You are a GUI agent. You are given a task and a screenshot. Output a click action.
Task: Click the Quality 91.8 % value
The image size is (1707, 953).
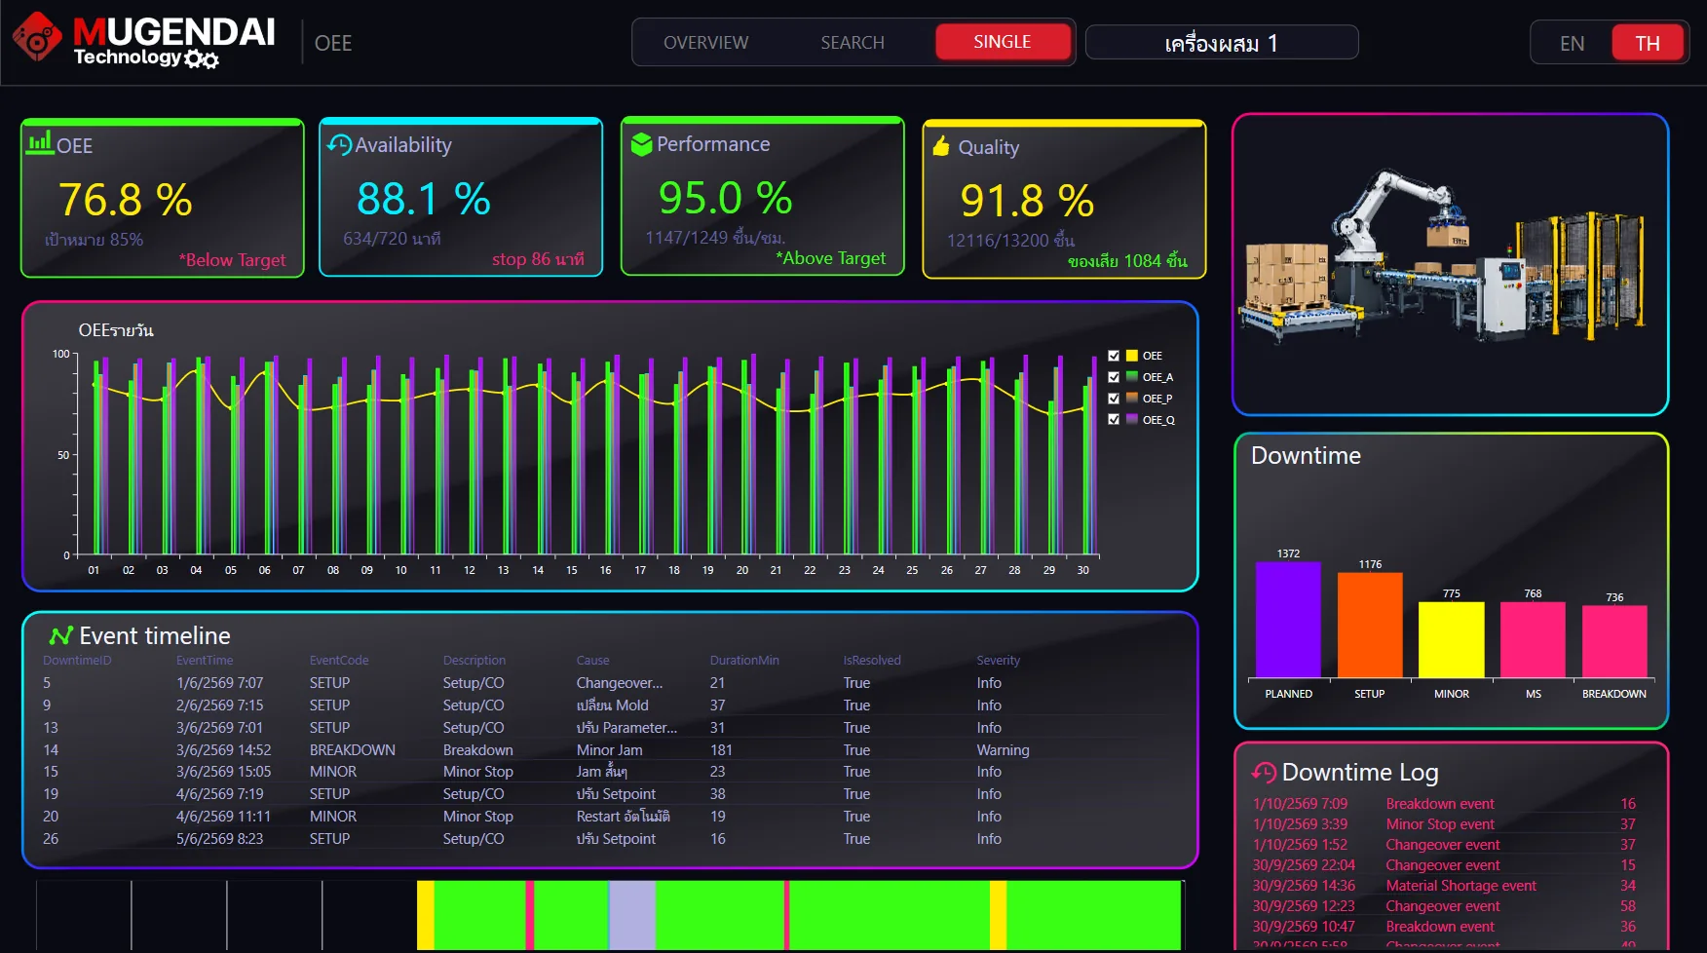point(1028,201)
